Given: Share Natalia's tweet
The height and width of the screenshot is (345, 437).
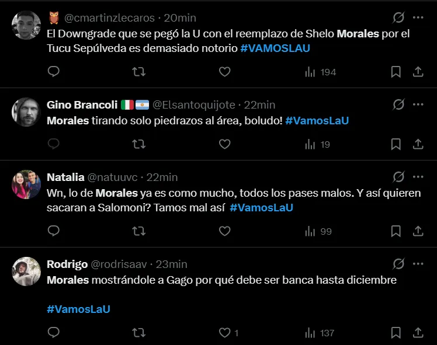Looking at the screenshot, I should point(418,231).
